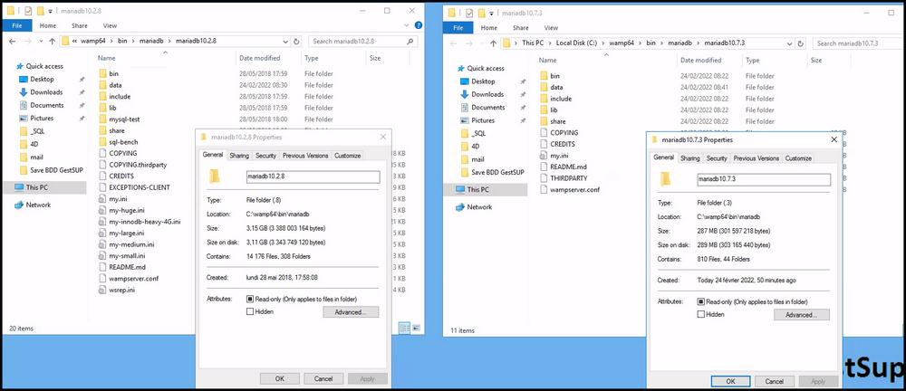Click Advanced in mariadb10.7.3 Properties
Image resolution: width=906 pixels, height=391 pixels.
tap(802, 315)
